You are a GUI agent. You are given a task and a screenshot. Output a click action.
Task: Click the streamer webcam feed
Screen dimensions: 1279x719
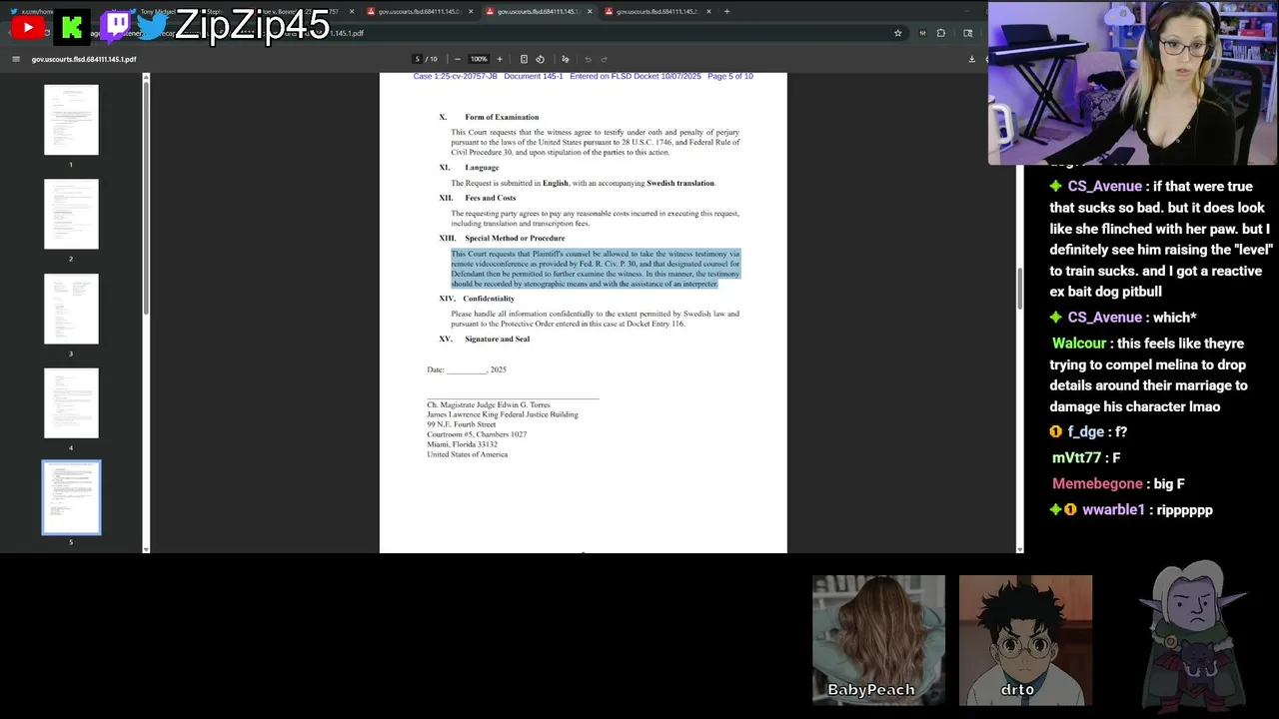(x=1132, y=83)
